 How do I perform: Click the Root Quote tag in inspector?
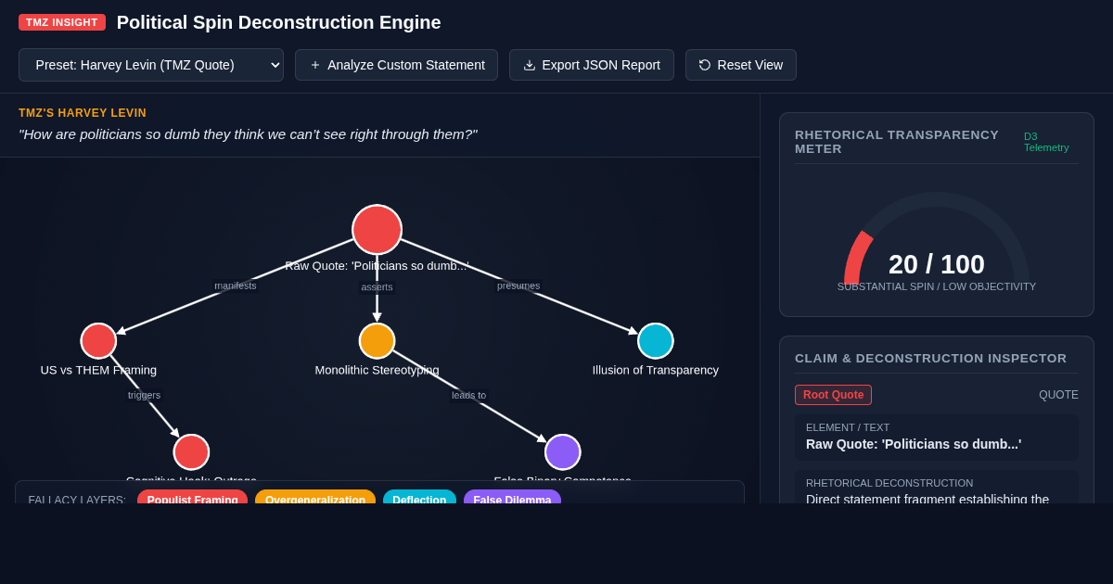(x=833, y=395)
